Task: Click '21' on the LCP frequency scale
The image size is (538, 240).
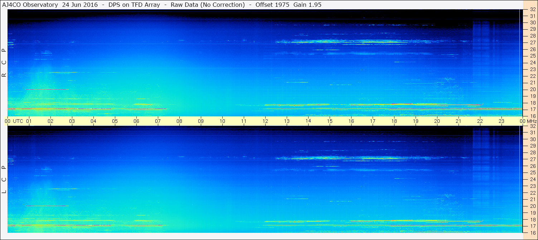Action: pyautogui.click(x=533, y=199)
